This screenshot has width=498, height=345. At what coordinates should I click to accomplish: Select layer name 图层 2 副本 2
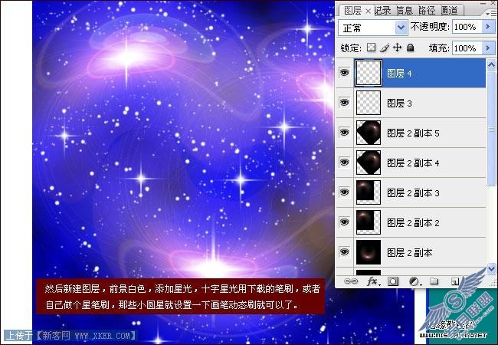coord(413,222)
